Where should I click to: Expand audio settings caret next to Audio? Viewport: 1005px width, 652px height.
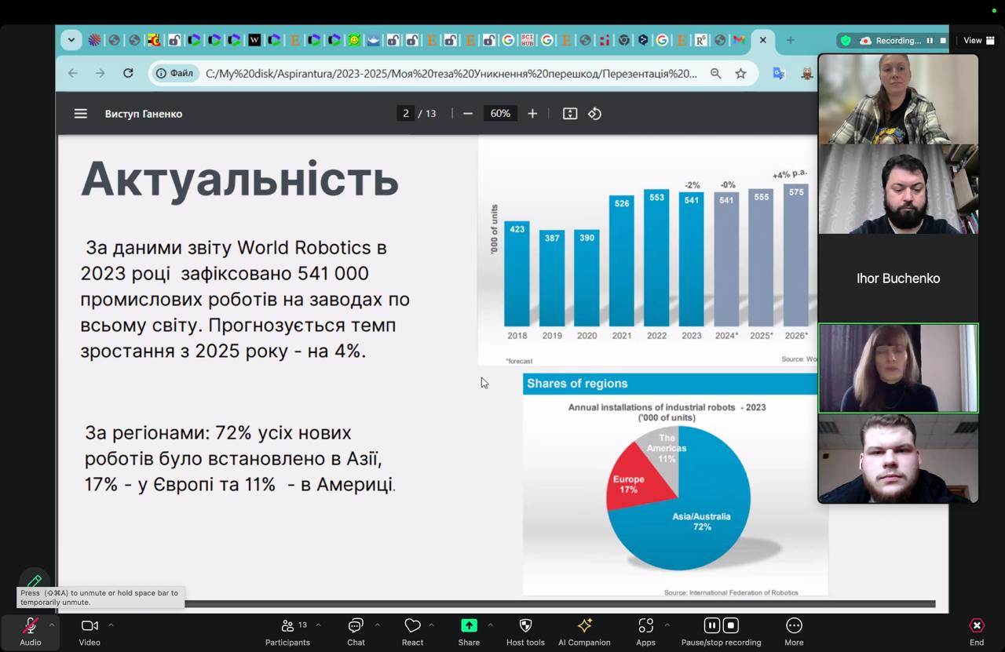pos(52,625)
